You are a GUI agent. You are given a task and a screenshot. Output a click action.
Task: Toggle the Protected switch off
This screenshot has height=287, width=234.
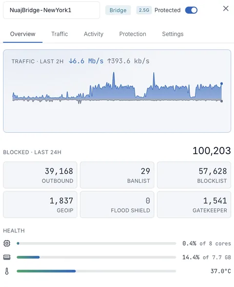tap(191, 10)
